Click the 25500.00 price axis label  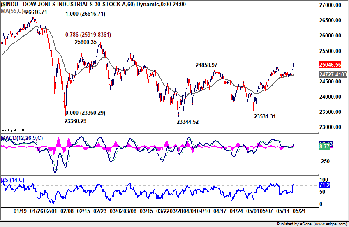[331, 51]
